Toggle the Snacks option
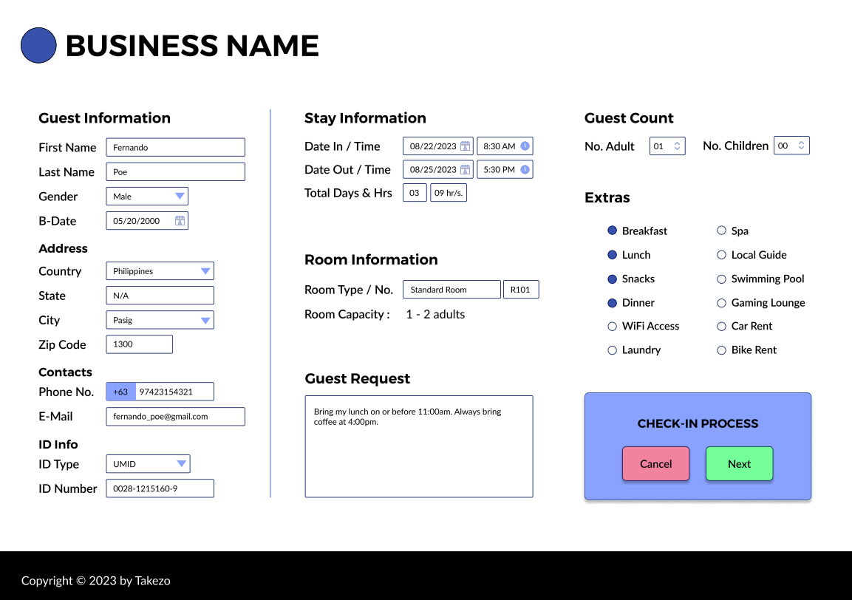Image resolution: width=852 pixels, height=600 pixels. tap(613, 279)
